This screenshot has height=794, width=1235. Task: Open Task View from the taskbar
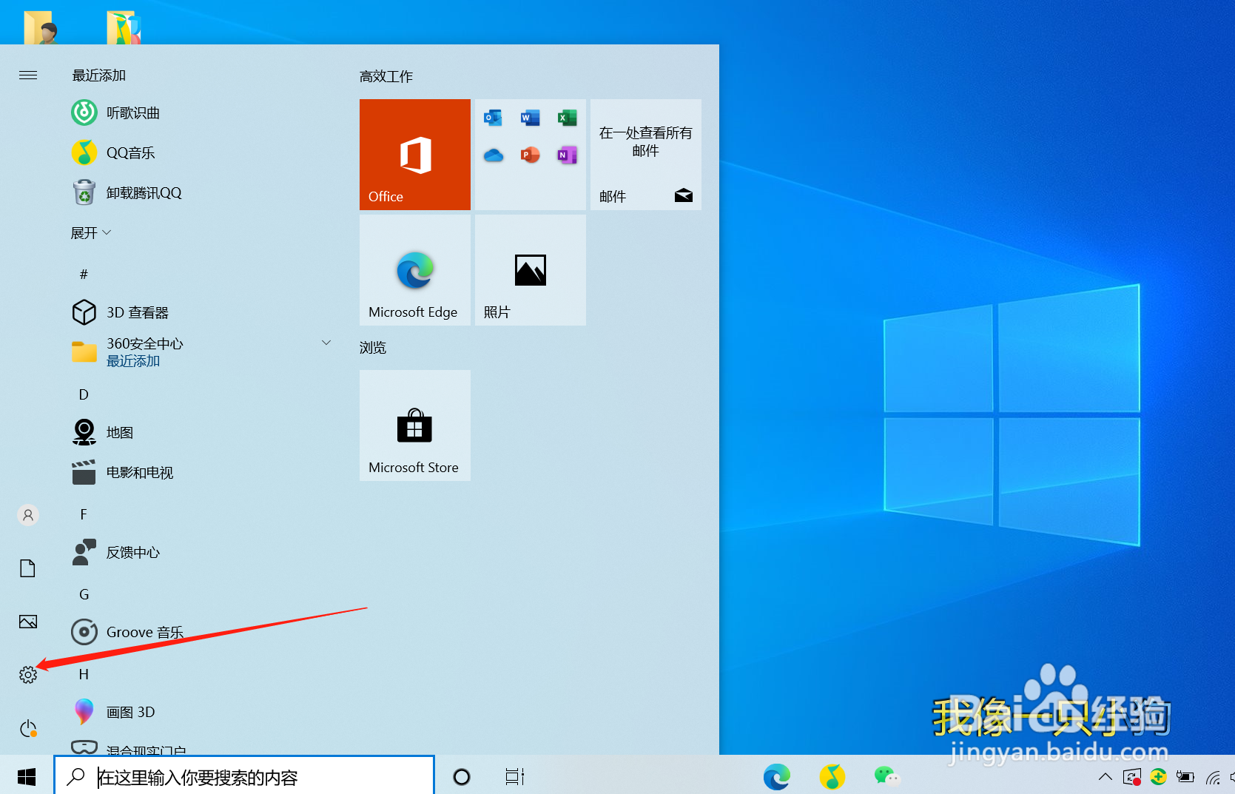tap(515, 776)
